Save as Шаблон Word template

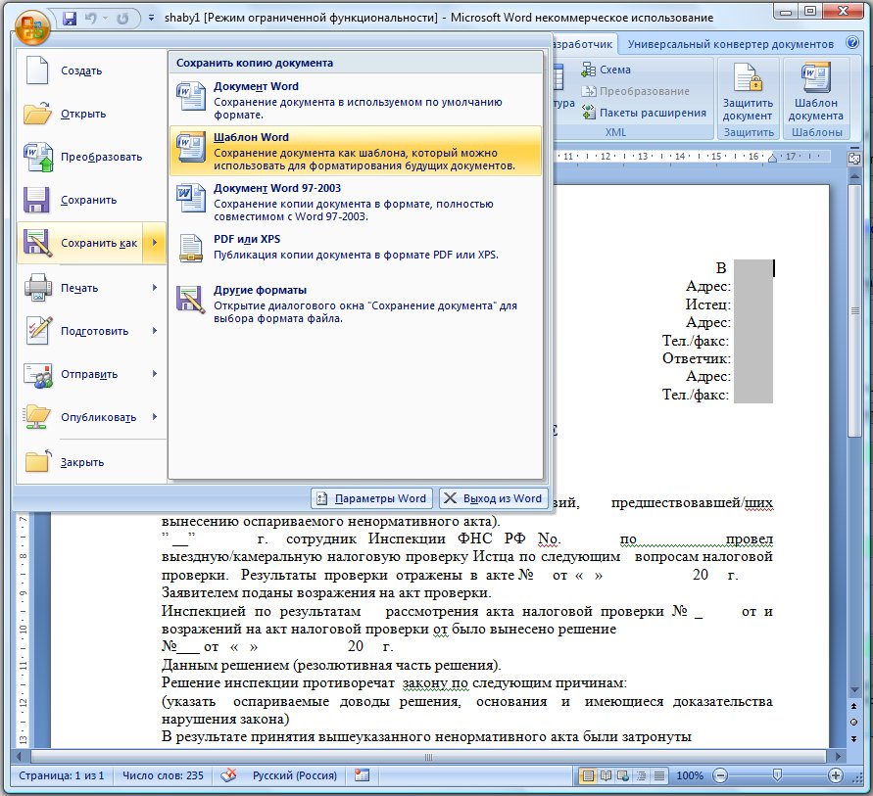point(356,151)
